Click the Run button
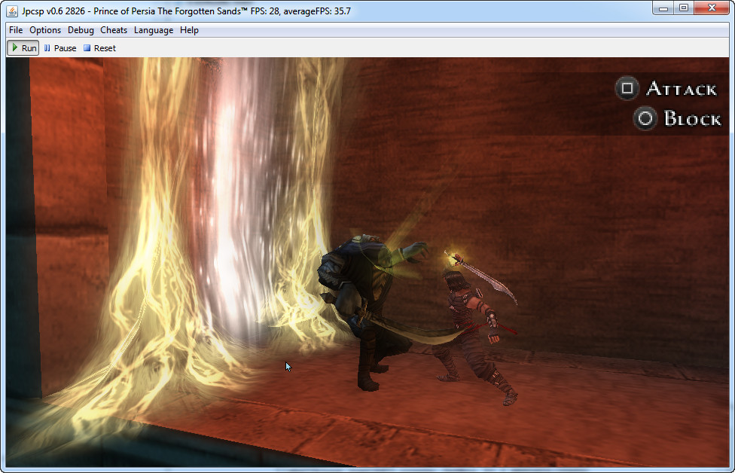Viewport: 735px width, 473px height. (x=23, y=47)
